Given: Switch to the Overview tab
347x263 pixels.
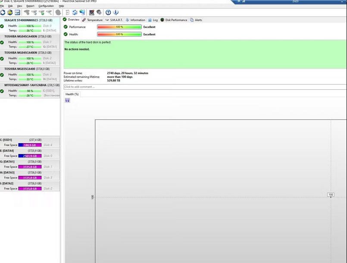Looking at the screenshot, I should pos(71,20).
